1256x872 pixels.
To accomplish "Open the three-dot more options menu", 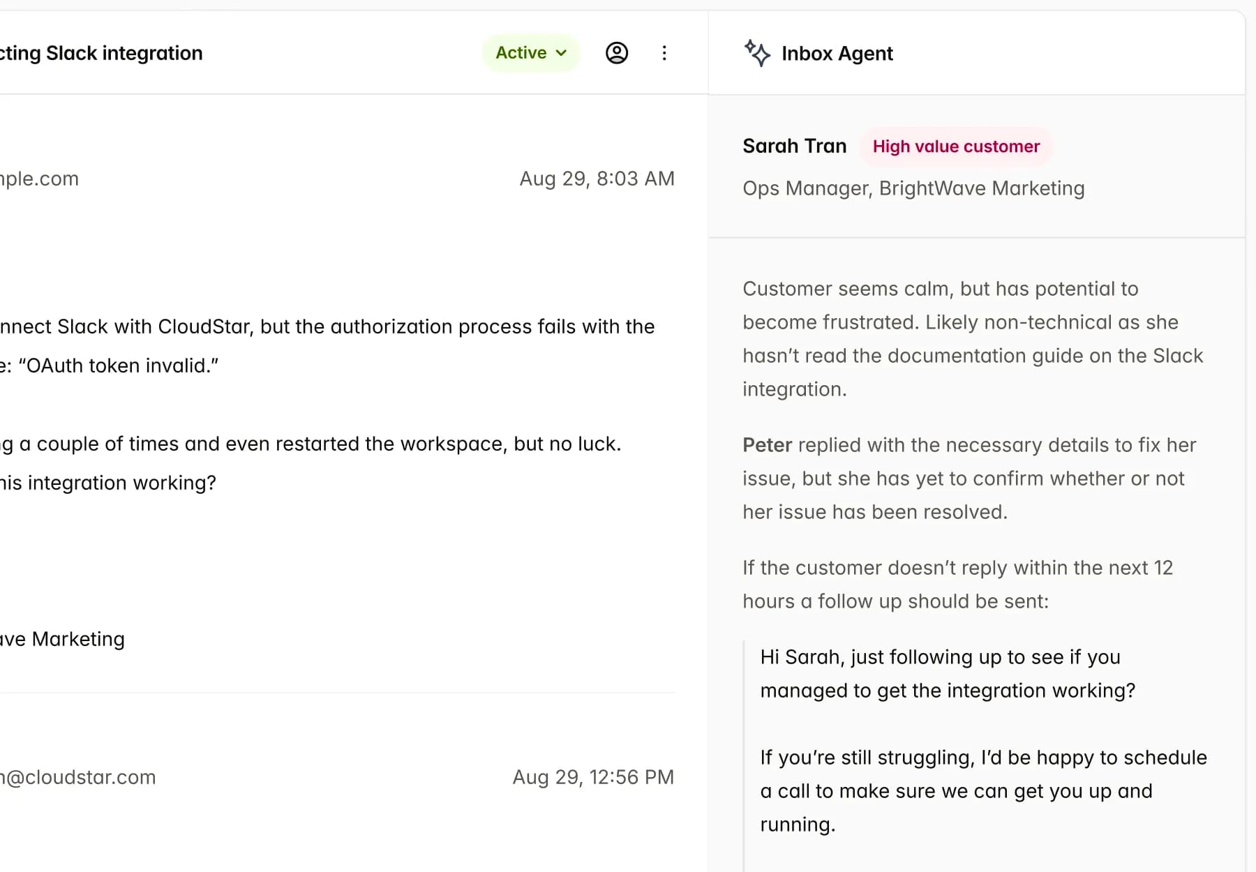I will [x=664, y=53].
